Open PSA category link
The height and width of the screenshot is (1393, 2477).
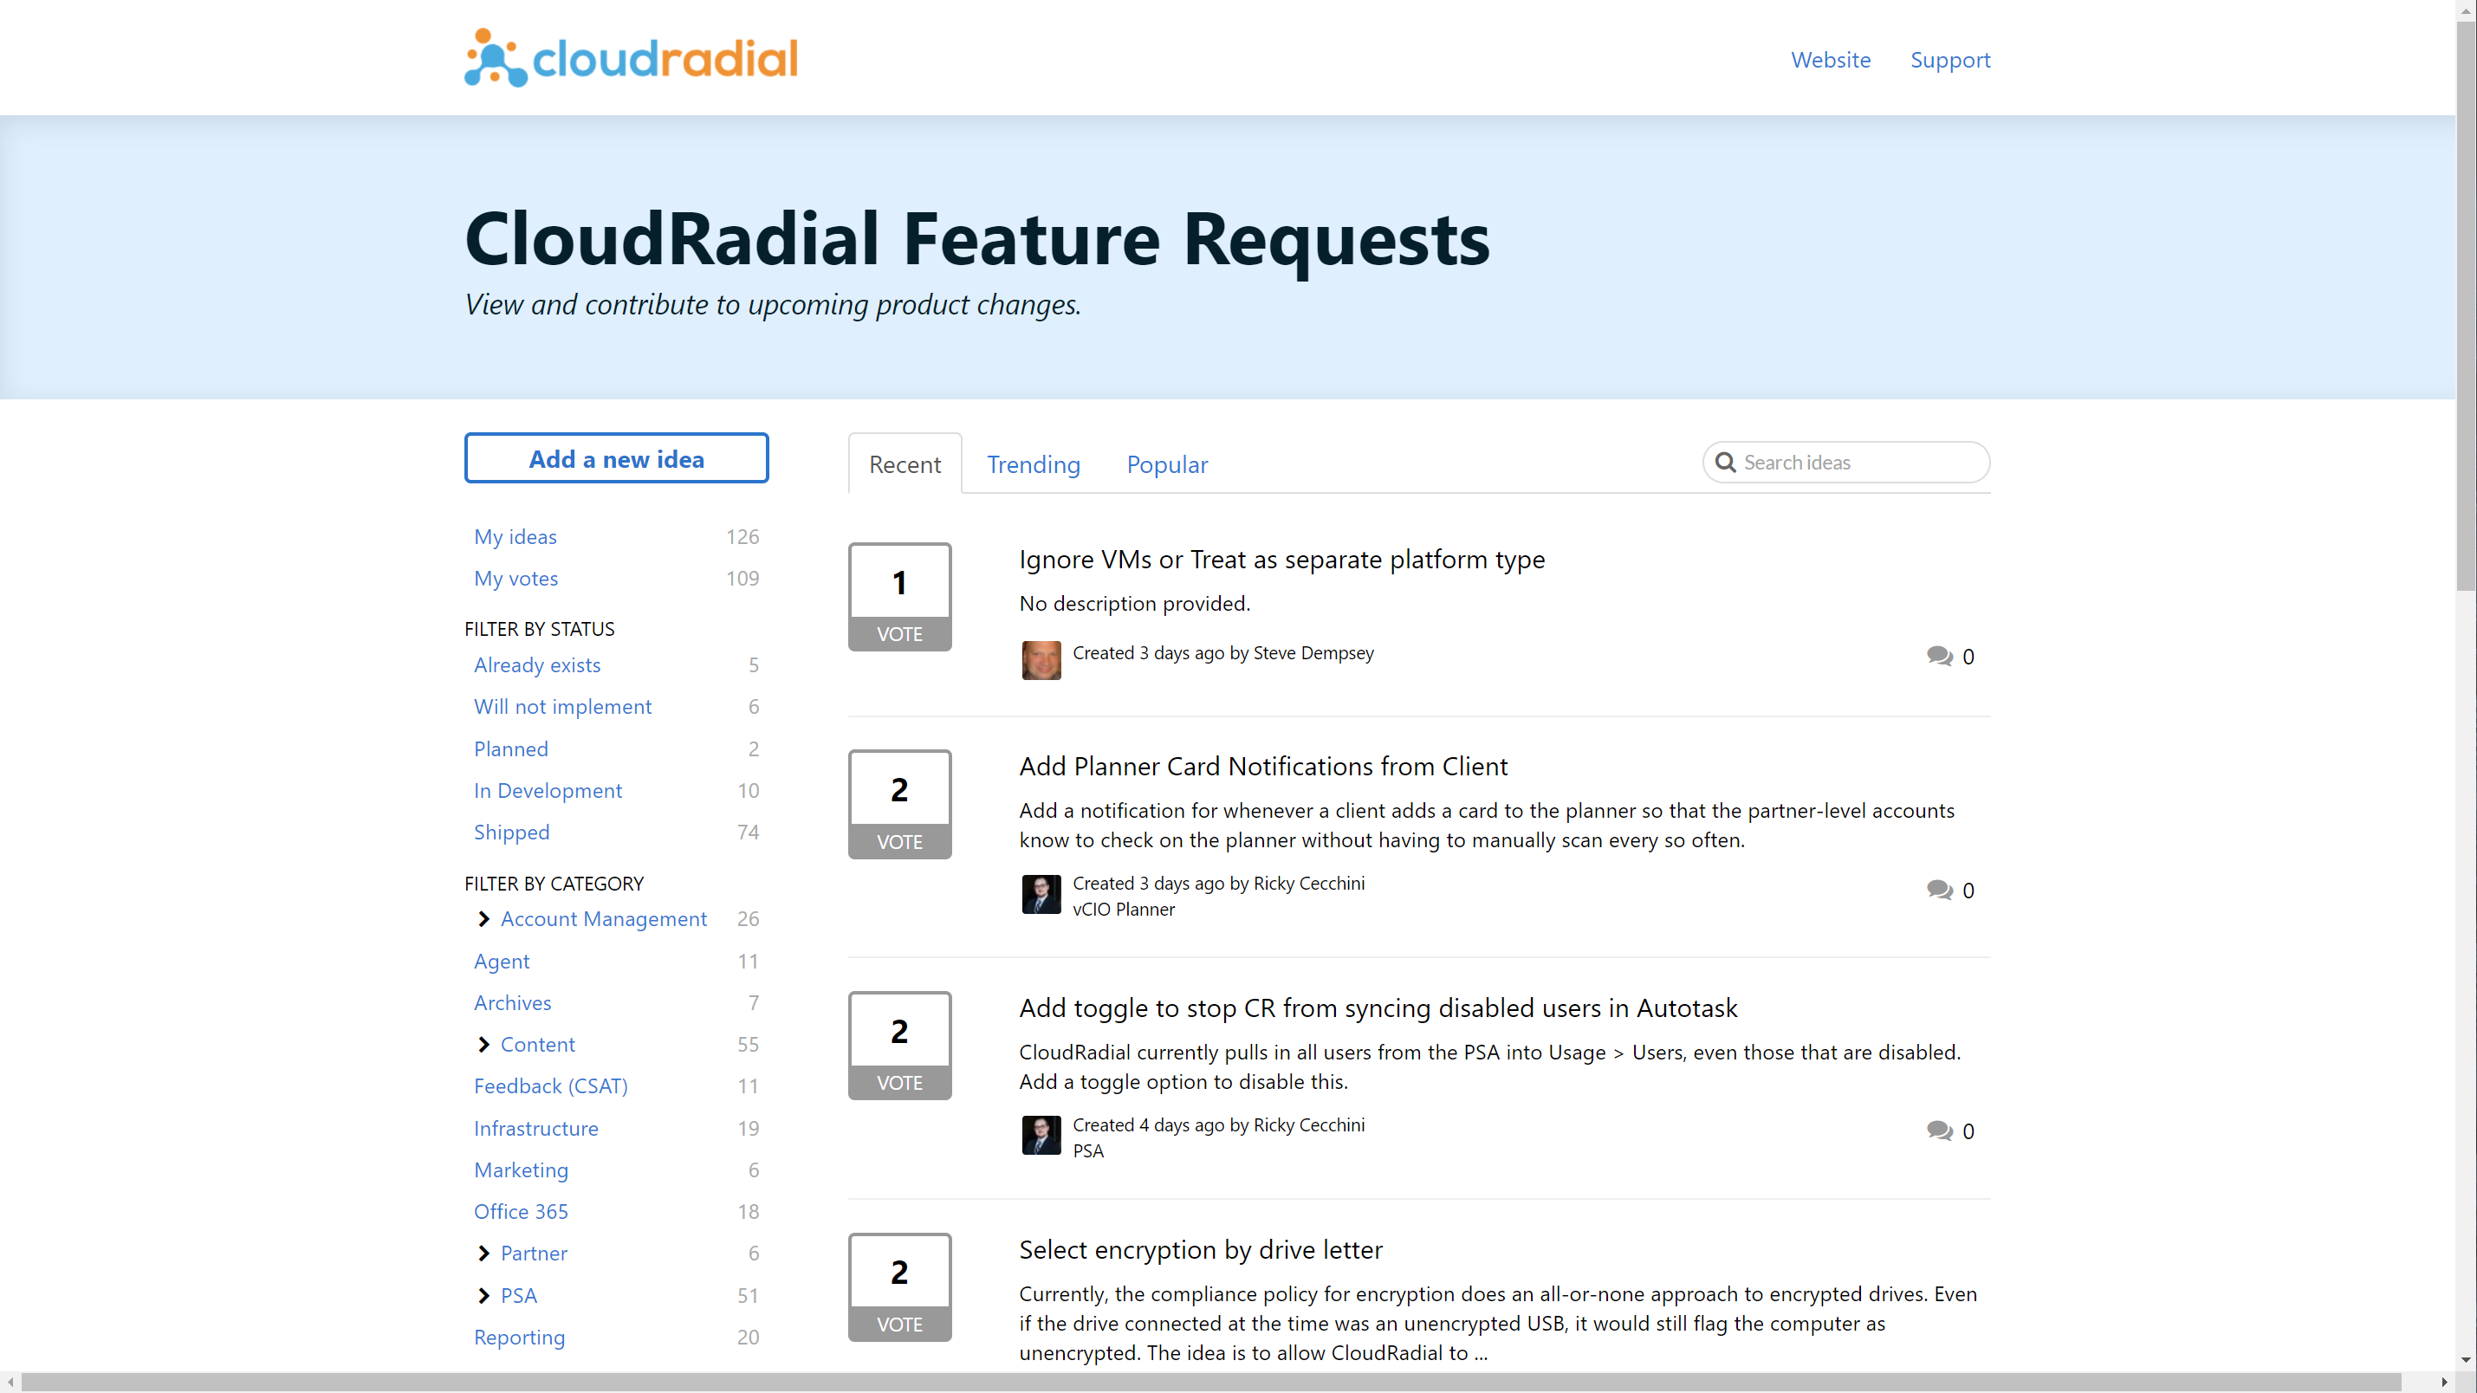[x=518, y=1295]
